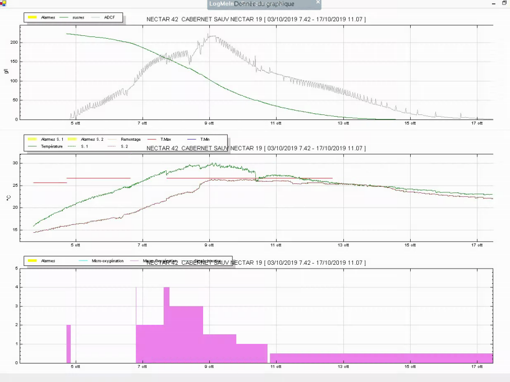Click the Alarmes S. 2 legend swatch

(x=72, y=139)
